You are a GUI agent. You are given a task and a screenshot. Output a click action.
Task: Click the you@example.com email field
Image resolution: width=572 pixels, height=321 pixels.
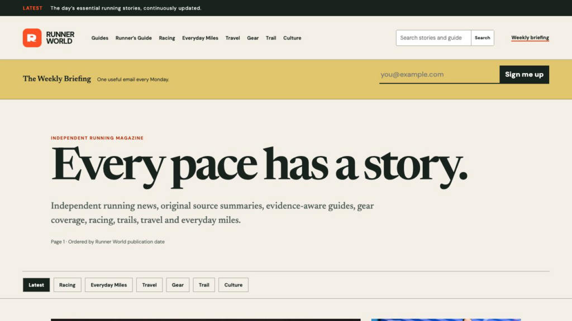439,75
